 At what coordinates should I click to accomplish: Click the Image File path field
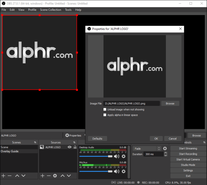pos(131,103)
